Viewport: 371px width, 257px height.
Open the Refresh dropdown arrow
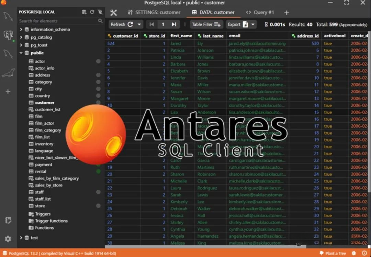(x=139, y=24)
